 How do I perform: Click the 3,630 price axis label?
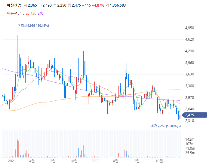point(189,74)
